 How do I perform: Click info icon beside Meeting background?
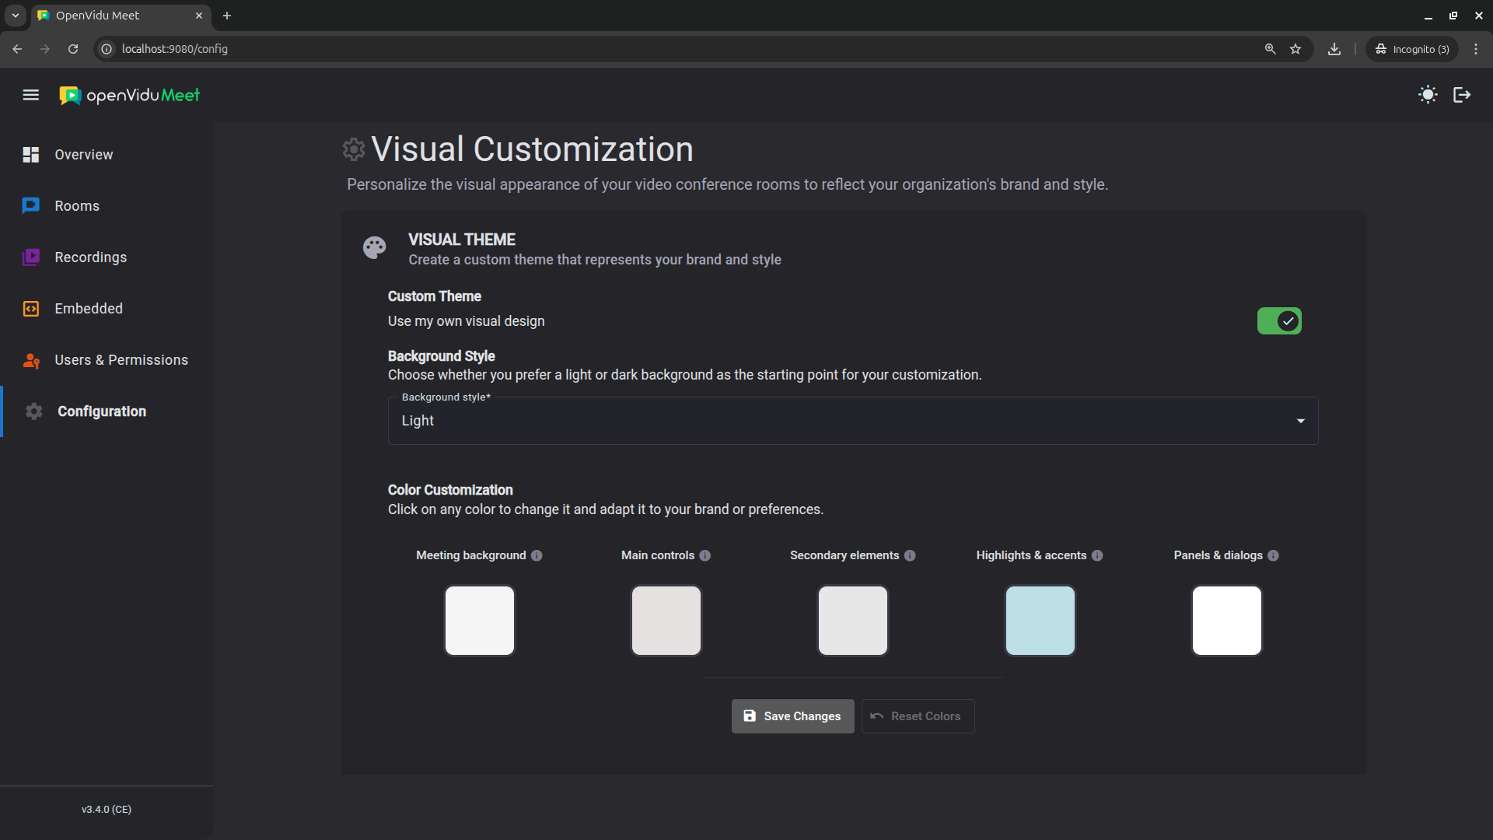point(537,555)
